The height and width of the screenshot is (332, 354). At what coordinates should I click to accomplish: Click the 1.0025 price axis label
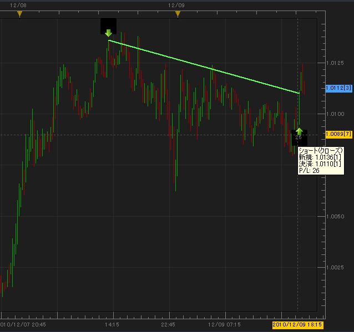335,268
